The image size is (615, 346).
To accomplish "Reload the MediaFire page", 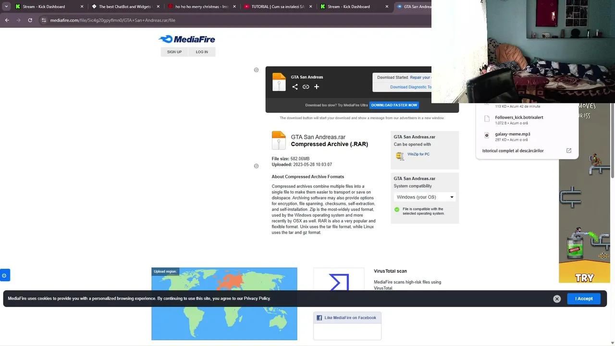I will 30,20.
